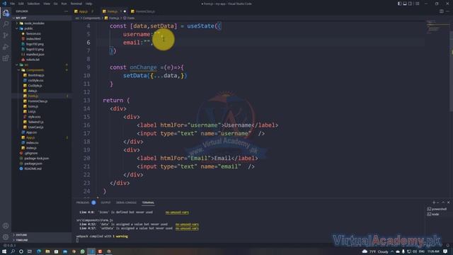Collapse the src folder
The height and width of the screenshot is (255, 453).
click(26, 64)
